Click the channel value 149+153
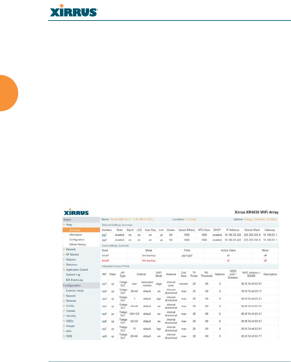 [134, 314]
